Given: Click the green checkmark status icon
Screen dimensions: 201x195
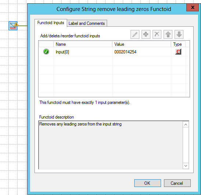Looking at the screenshot, I should pos(46,52).
